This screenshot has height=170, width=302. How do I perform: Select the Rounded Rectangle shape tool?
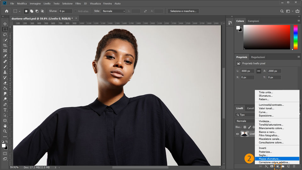tap(5, 121)
